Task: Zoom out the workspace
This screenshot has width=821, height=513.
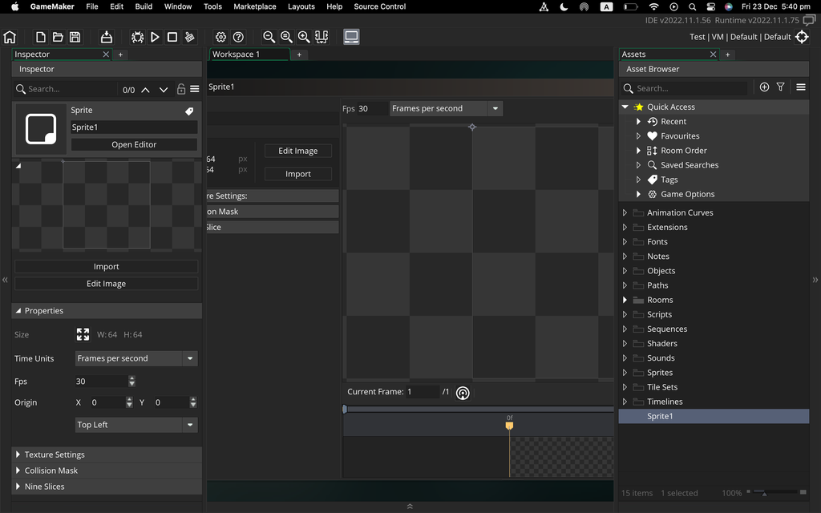Action: 269,37
